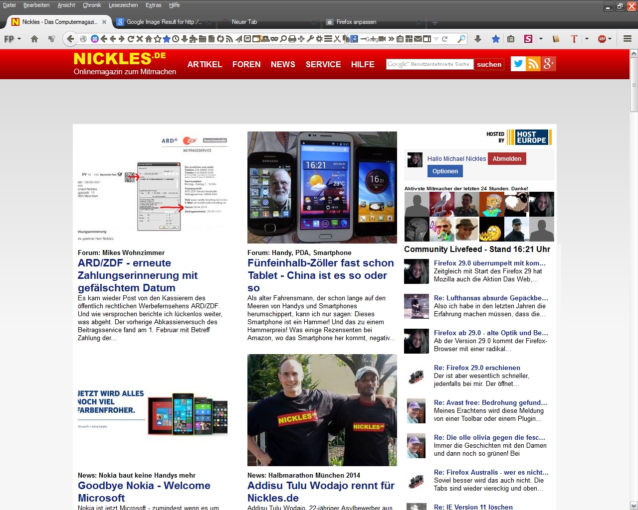The image size is (638, 510).
Task: Click the blue Optionen button
Action: (445, 171)
